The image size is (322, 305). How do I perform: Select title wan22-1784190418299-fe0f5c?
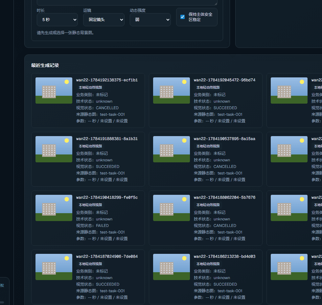point(107,197)
